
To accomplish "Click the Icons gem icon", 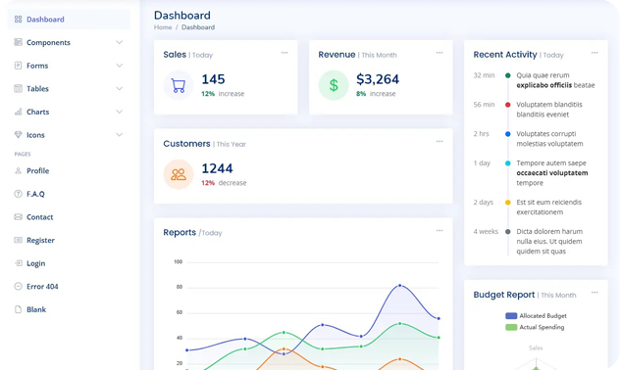I will pyautogui.click(x=18, y=135).
